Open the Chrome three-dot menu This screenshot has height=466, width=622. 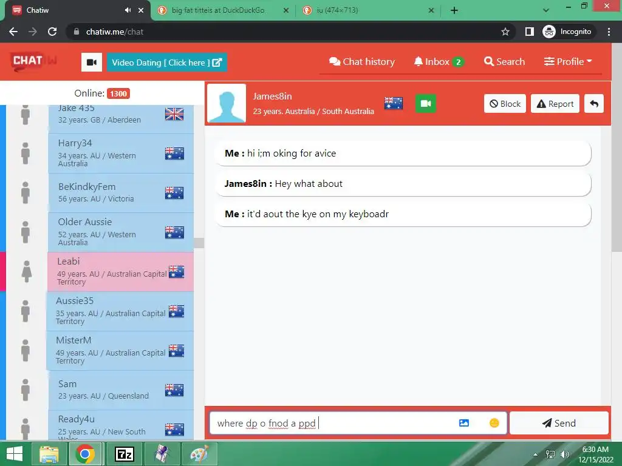click(609, 32)
